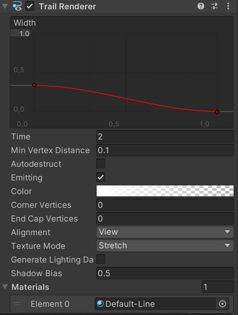This screenshot has height=315, width=238.
Task: Uncheck the Emitting checkbox
Action: tap(100, 177)
